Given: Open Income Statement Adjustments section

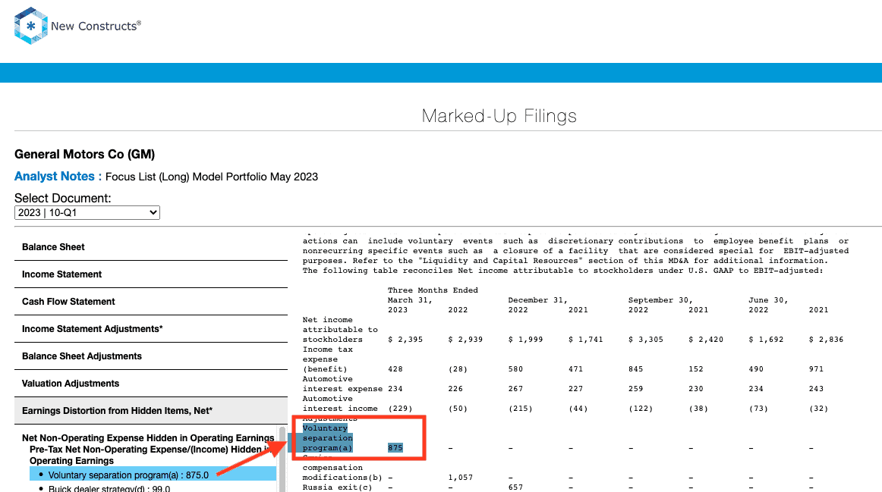Looking at the screenshot, I should click(151, 329).
